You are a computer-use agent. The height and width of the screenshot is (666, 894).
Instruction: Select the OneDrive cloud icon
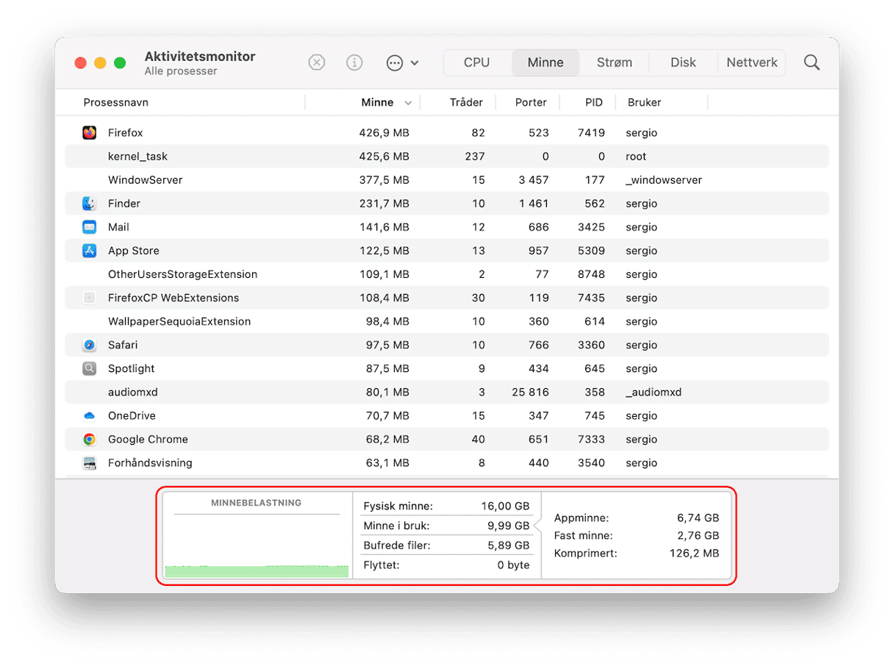(90, 415)
